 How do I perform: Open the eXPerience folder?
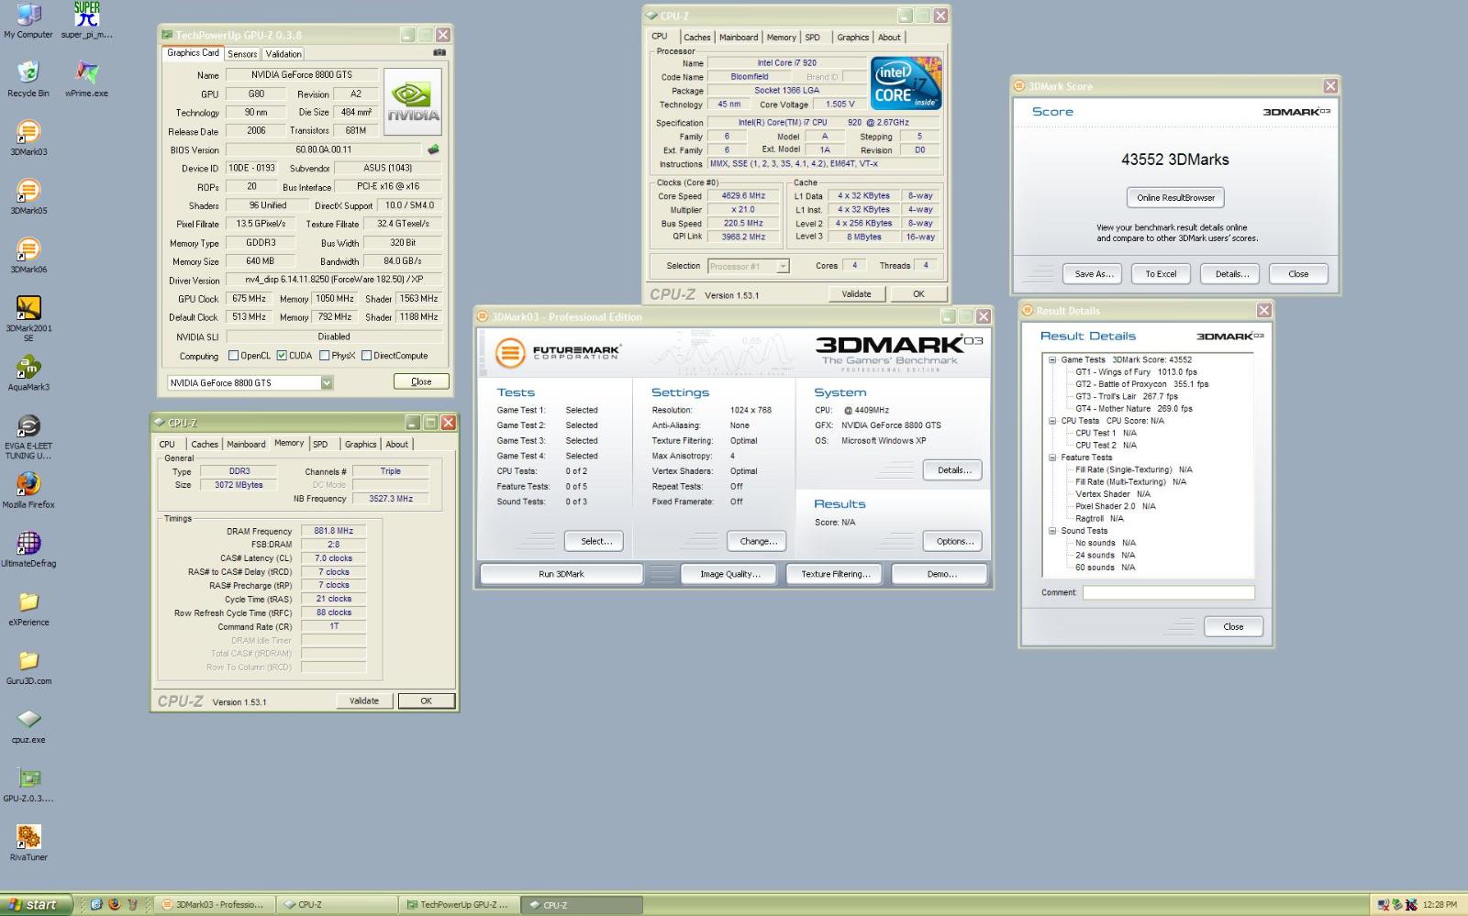click(x=28, y=608)
